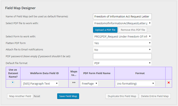The height and width of the screenshot is (106, 178).
Task: Click into the PDF password field
Action: tap(122, 56)
